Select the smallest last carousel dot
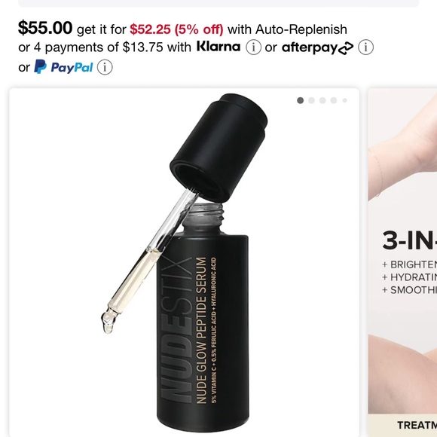The width and height of the screenshot is (437, 437). [x=345, y=100]
